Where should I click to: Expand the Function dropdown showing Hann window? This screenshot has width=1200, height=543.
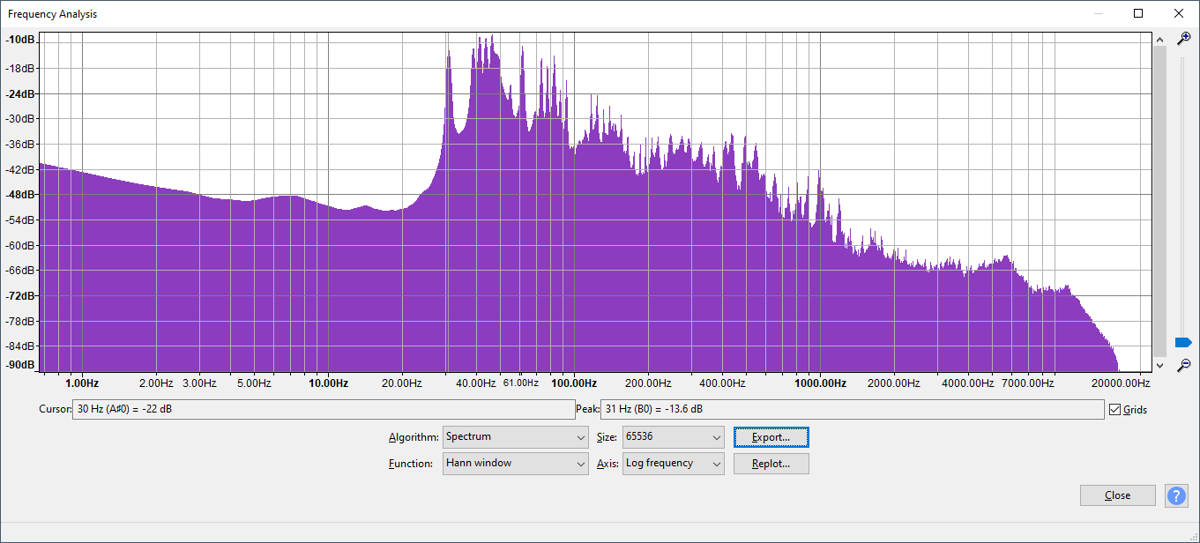point(515,464)
